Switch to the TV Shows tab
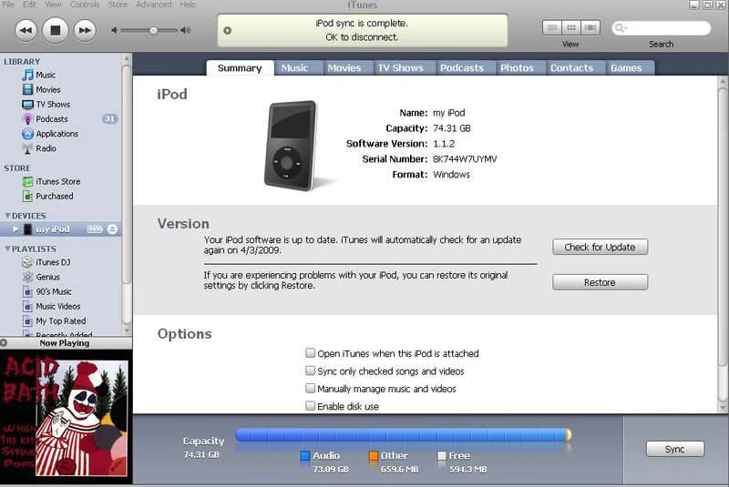The image size is (729, 487). point(401,67)
